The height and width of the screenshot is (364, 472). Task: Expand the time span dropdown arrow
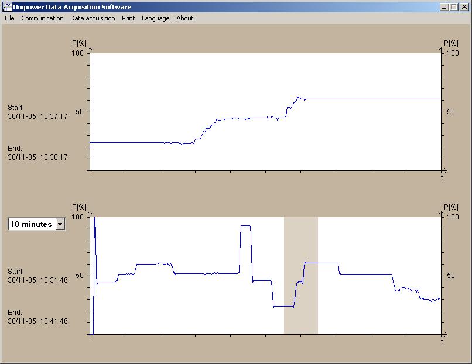(60, 224)
